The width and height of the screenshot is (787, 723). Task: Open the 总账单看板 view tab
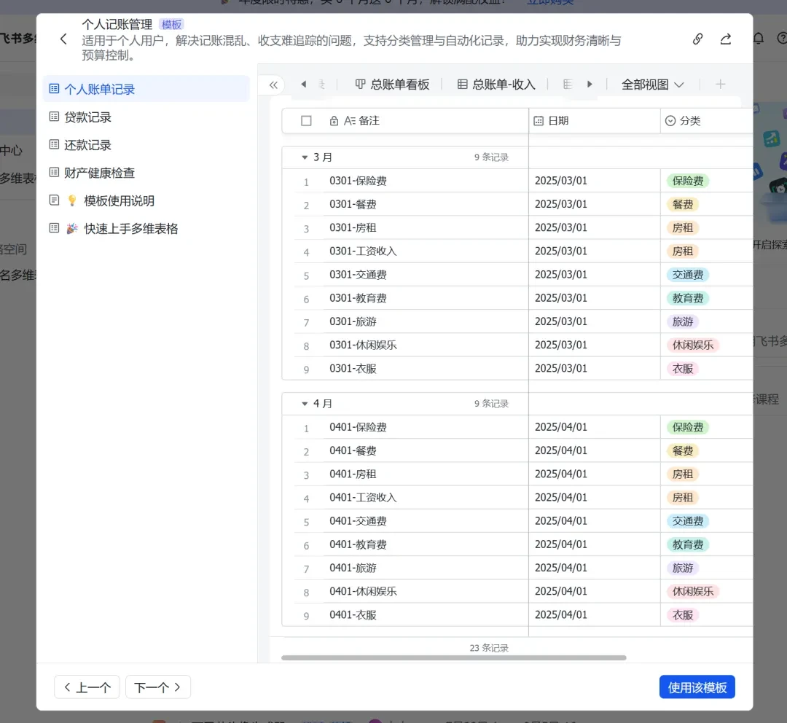click(392, 85)
